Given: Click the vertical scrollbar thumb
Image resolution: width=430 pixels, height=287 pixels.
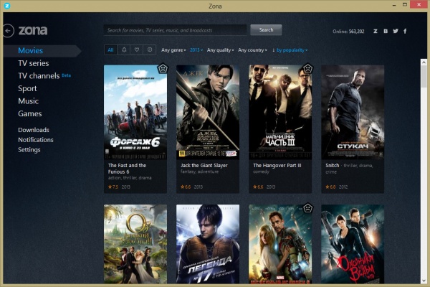Looking at the screenshot, I should coord(424,76).
